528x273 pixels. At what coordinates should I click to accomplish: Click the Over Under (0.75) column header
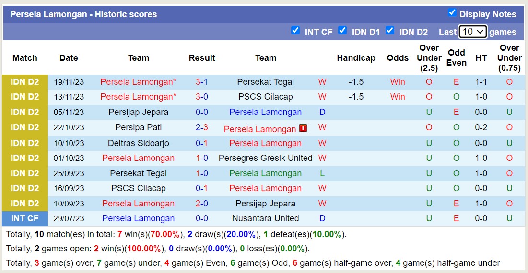click(x=509, y=58)
